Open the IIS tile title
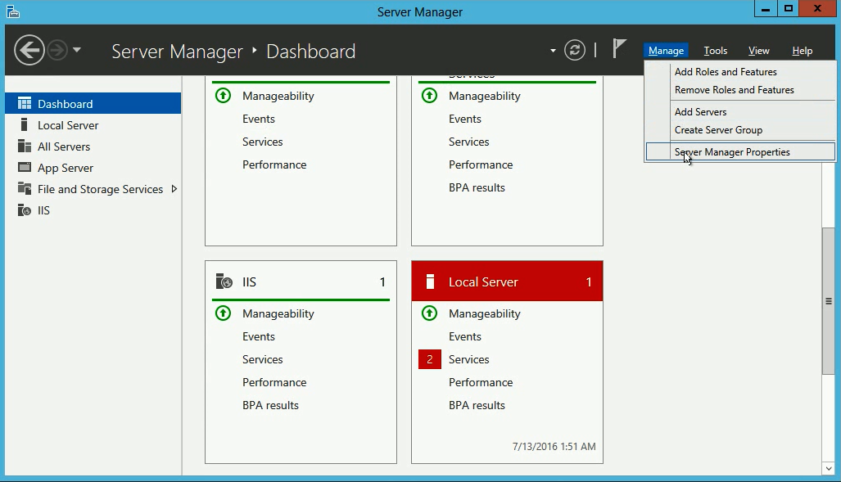The width and height of the screenshot is (841, 482). tap(250, 282)
